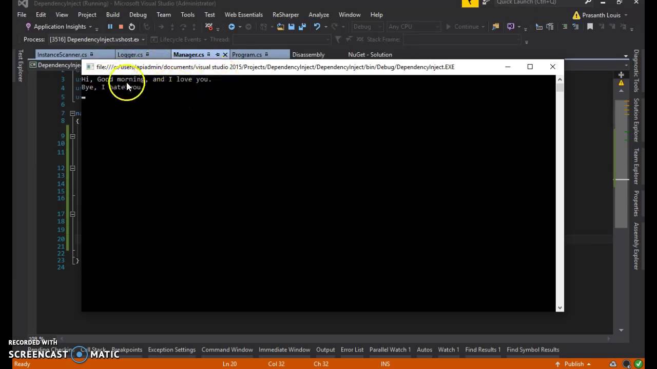Open the Error List tab

click(x=352, y=350)
